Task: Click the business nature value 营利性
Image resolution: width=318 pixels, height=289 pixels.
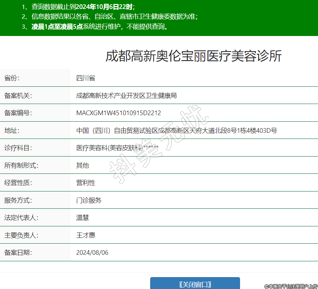Action: tap(86, 183)
